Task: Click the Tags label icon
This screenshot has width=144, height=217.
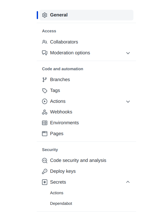Action: pyautogui.click(x=45, y=91)
